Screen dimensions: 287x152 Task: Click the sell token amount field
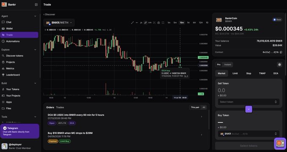(x=249, y=90)
